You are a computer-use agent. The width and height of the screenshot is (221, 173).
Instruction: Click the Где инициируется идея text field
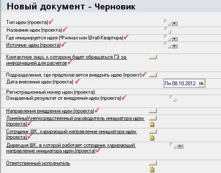167,38
